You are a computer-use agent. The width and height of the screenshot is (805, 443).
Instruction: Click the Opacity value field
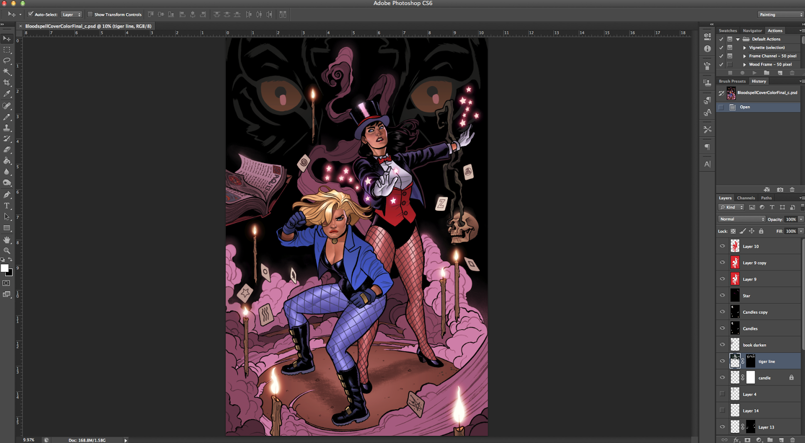click(x=791, y=219)
